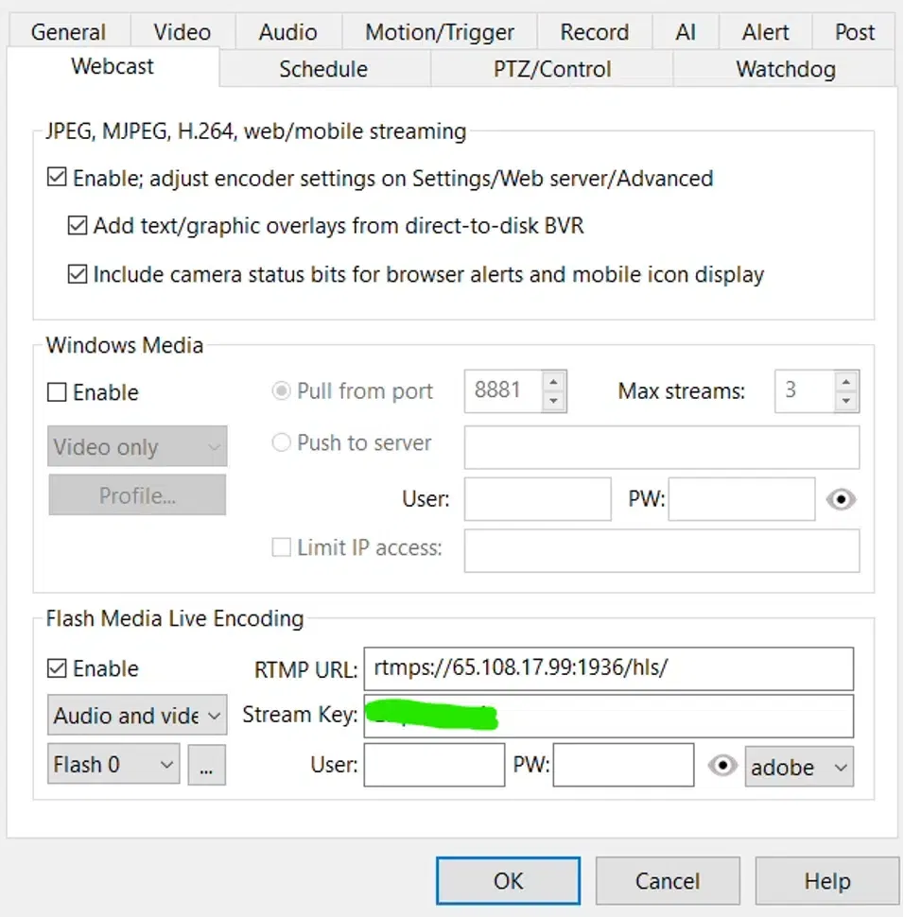Toggle Include camera status bits checkbox

78,275
